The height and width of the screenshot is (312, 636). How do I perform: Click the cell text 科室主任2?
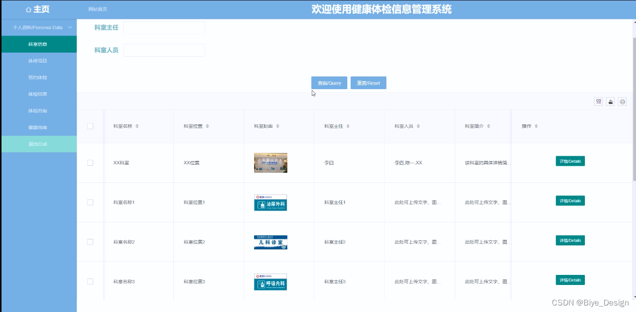point(335,242)
